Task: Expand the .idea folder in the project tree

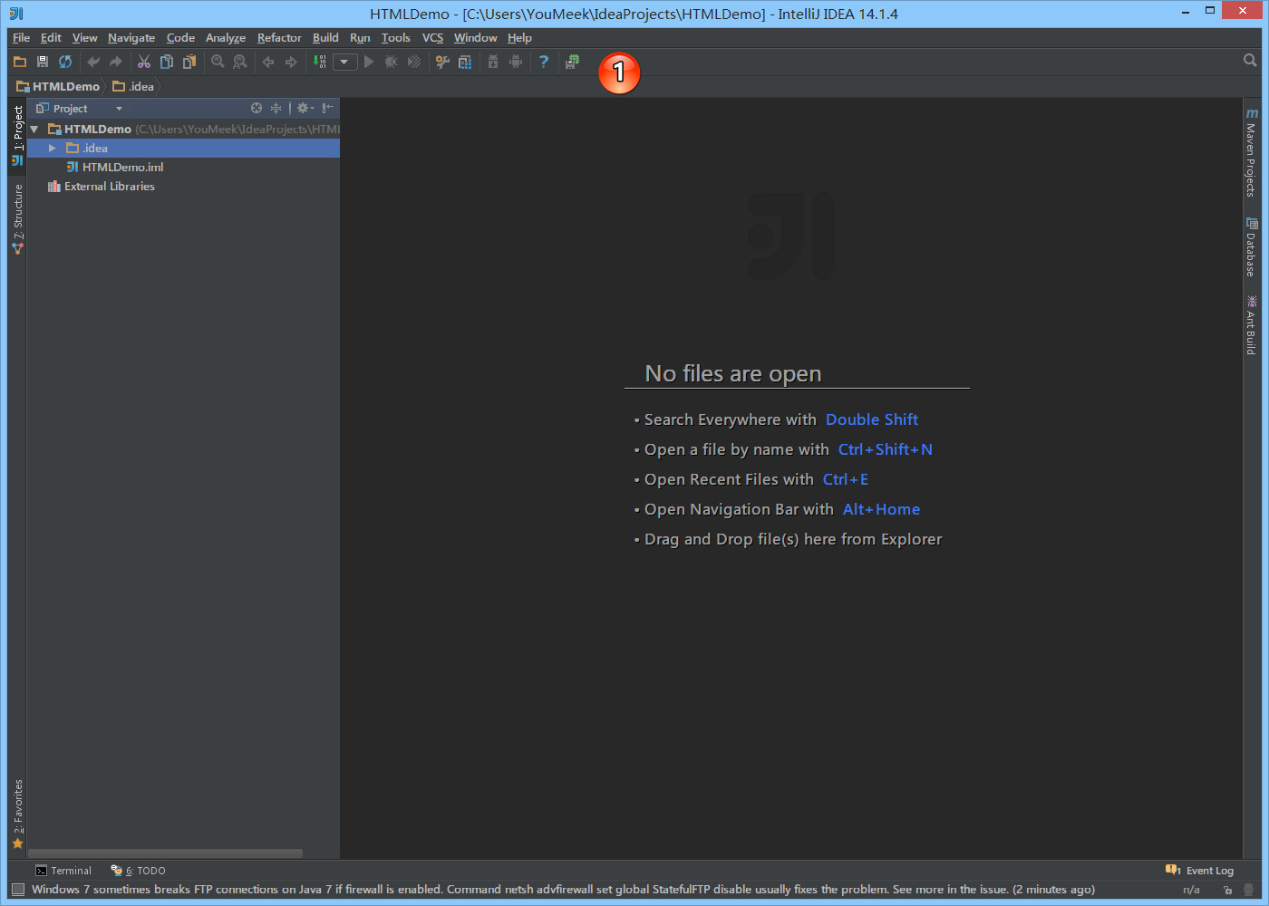Action: click(52, 148)
